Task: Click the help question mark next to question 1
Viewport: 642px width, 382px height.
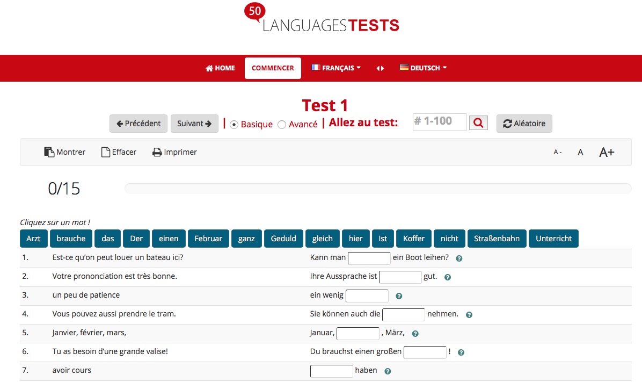Action: (459, 258)
